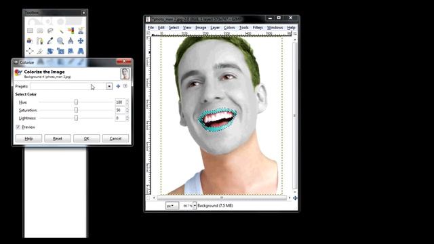Select the Color Picker eyedropper tool
The width and height of the screenshot is (434, 244).
[x=50, y=41]
